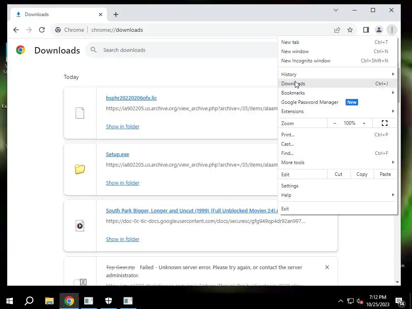Click the folder icon for Setup.exe
This screenshot has width=412, height=309.
(x=80, y=169)
